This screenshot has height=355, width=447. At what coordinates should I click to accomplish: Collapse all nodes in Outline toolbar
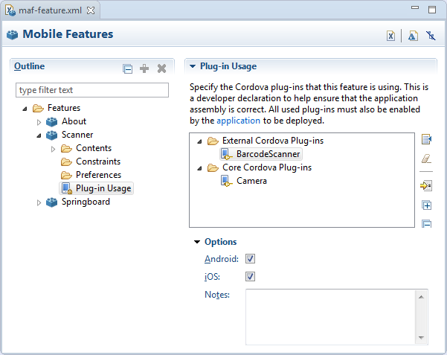[x=128, y=68]
